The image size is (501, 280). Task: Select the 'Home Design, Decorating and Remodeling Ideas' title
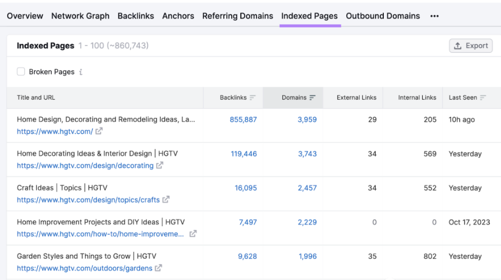coord(106,119)
